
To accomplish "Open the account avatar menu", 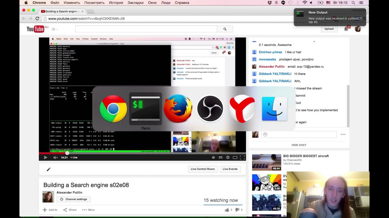I will (x=358, y=29).
